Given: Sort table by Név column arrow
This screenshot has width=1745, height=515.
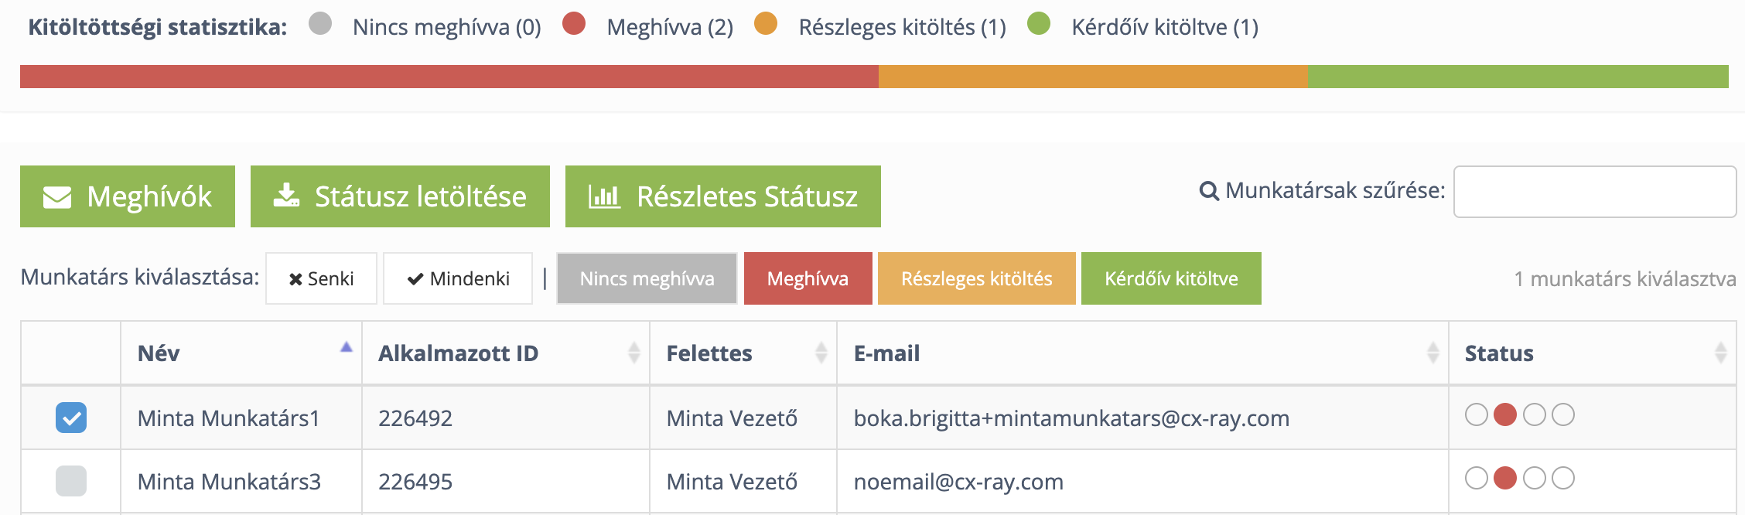Looking at the screenshot, I should (x=346, y=348).
